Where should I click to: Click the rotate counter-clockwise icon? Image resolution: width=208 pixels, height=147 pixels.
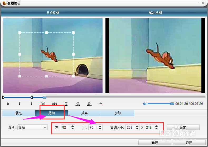click(x=89, y=104)
